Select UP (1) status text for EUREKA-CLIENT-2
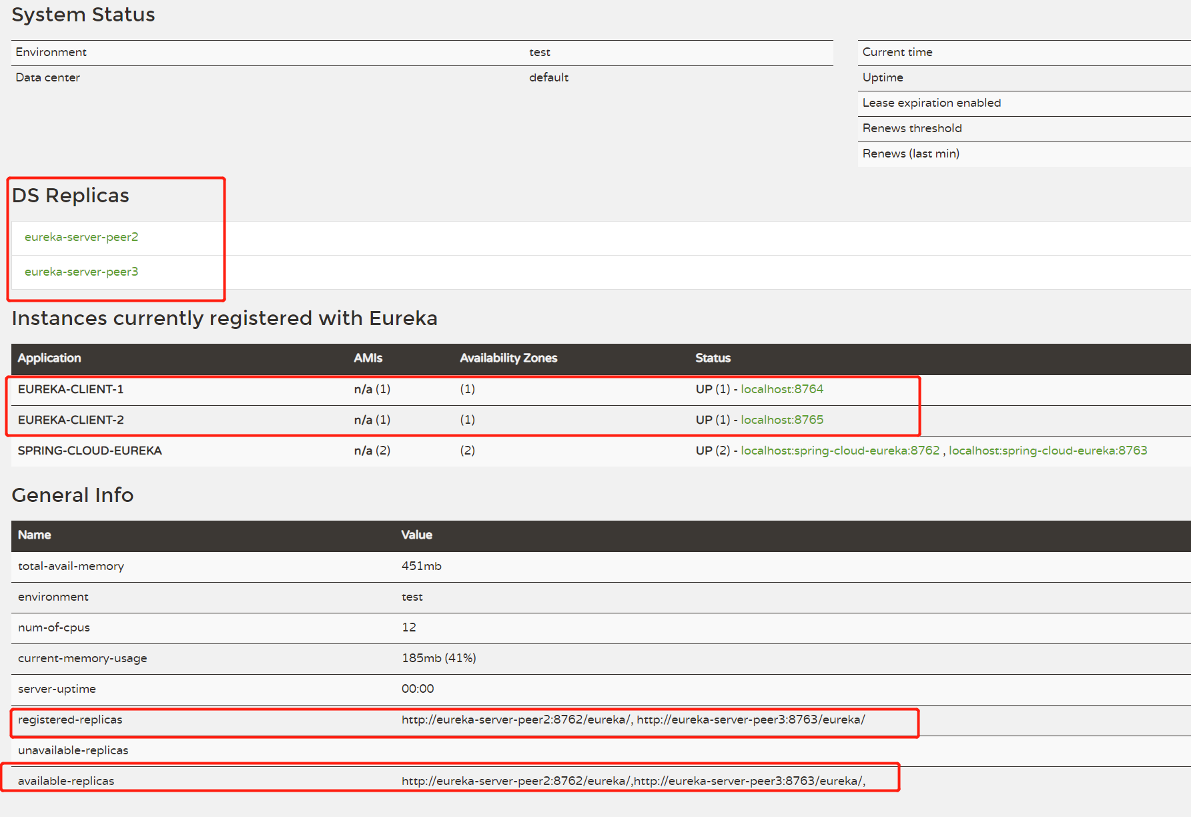1191x817 pixels. pos(713,420)
